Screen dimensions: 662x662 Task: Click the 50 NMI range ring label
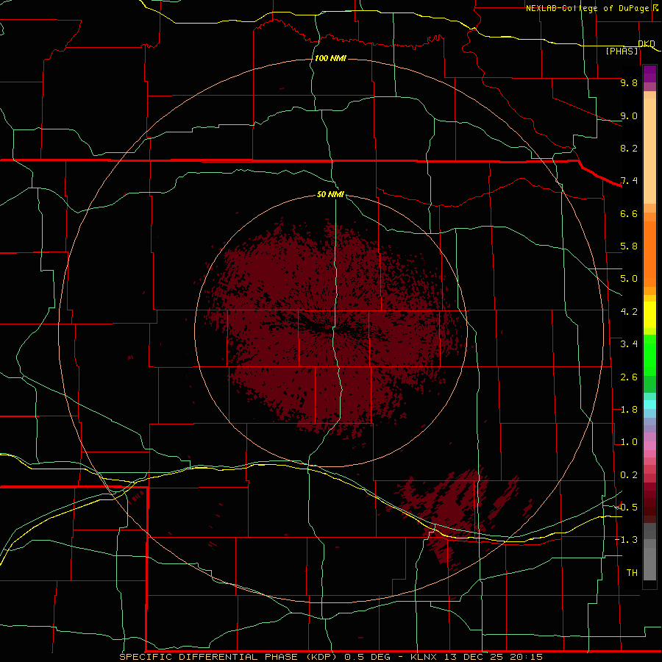click(330, 194)
